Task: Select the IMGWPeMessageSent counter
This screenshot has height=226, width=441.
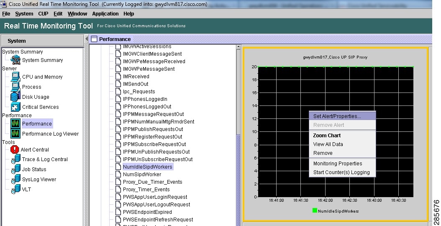Action: tap(149, 69)
